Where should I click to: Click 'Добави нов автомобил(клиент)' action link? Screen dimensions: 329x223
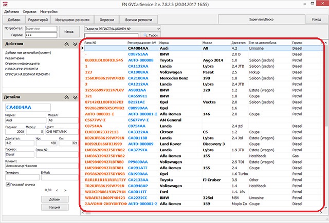coord(28,53)
